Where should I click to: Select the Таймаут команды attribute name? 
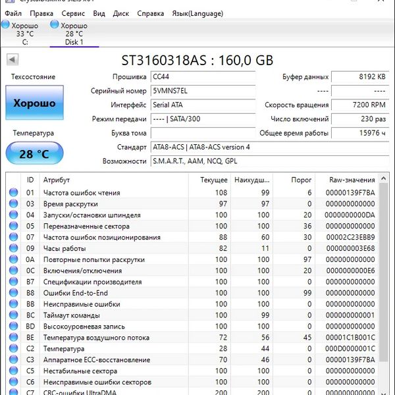72,315
